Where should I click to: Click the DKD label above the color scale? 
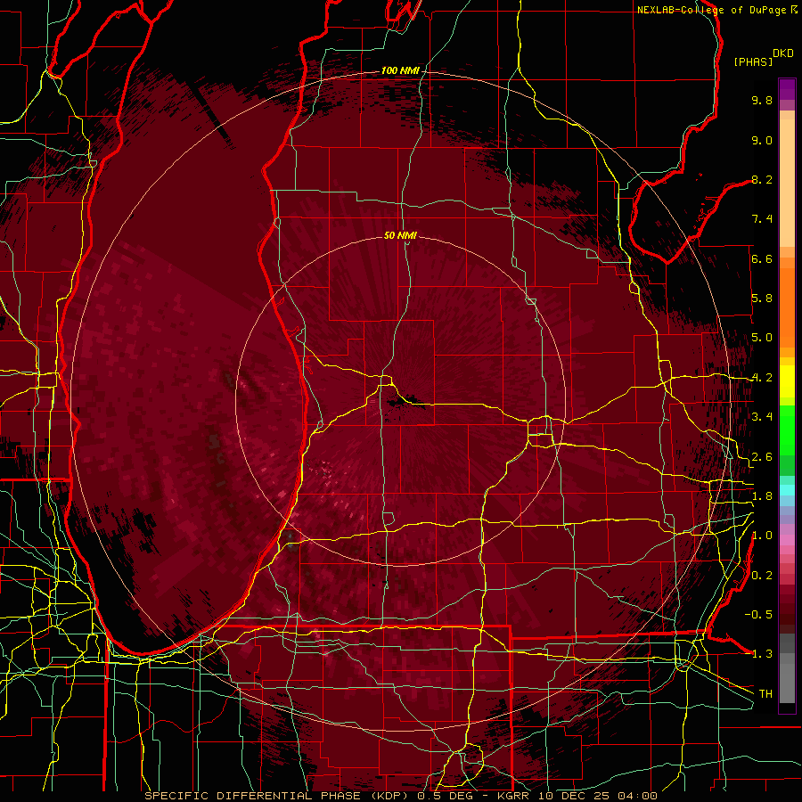pos(783,53)
